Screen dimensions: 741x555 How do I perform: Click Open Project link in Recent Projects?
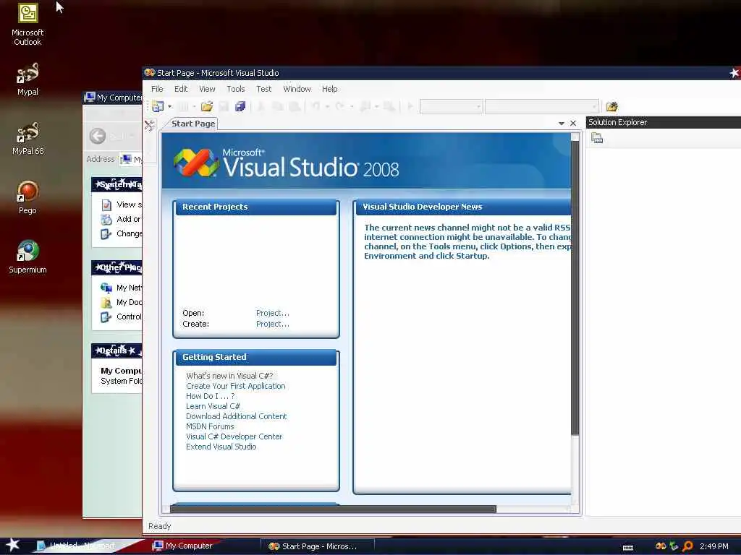click(273, 313)
